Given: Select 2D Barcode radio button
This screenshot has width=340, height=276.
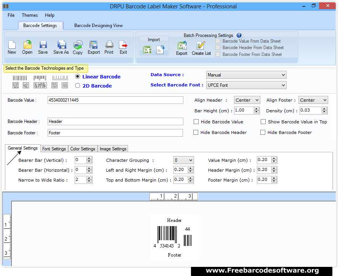Looking at the screenshot, I should (x=77, y=86).
